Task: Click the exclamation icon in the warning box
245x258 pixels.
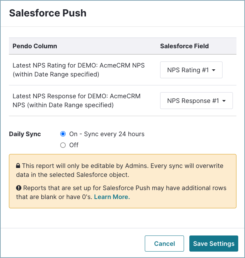Action: click(x=19, y=188)
